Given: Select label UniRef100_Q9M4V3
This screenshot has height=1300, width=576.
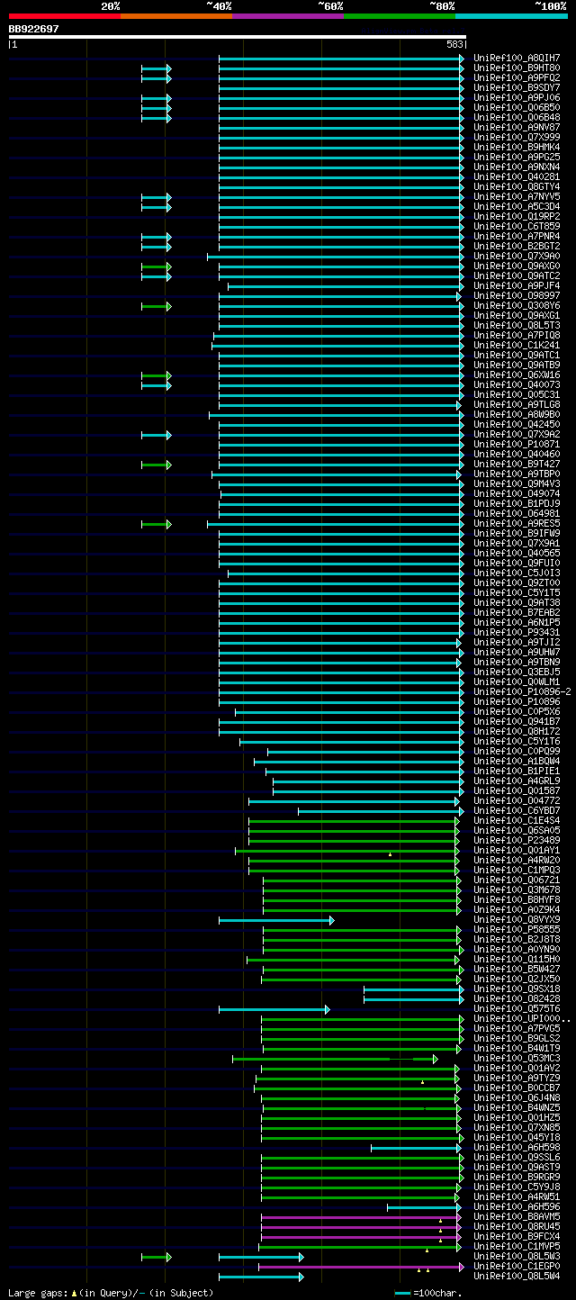Looking at the screenshot, I should [517, 483].
